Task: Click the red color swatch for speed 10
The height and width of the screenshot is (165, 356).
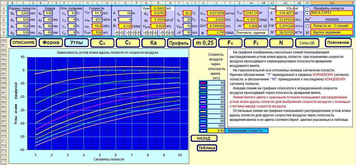Action: point(203,83)
